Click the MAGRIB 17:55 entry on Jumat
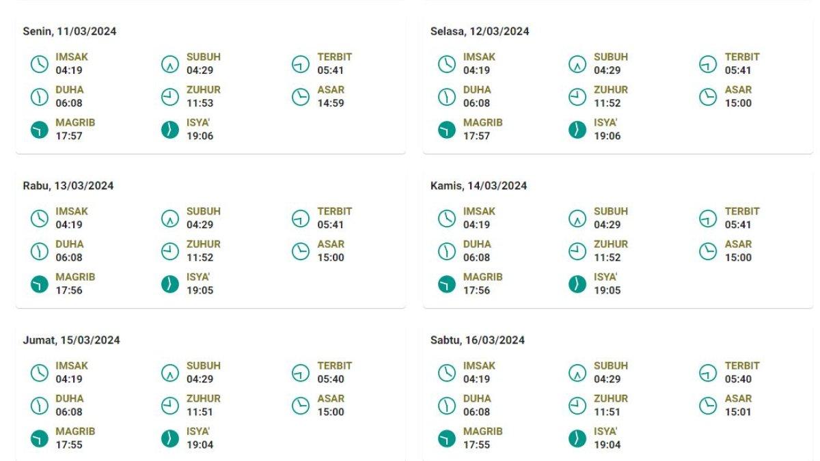820x461 pixels. (x=75, y=438)
